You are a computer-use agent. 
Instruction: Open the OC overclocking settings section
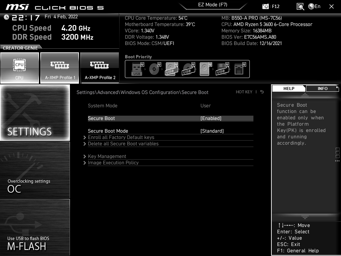click(35, 170)
